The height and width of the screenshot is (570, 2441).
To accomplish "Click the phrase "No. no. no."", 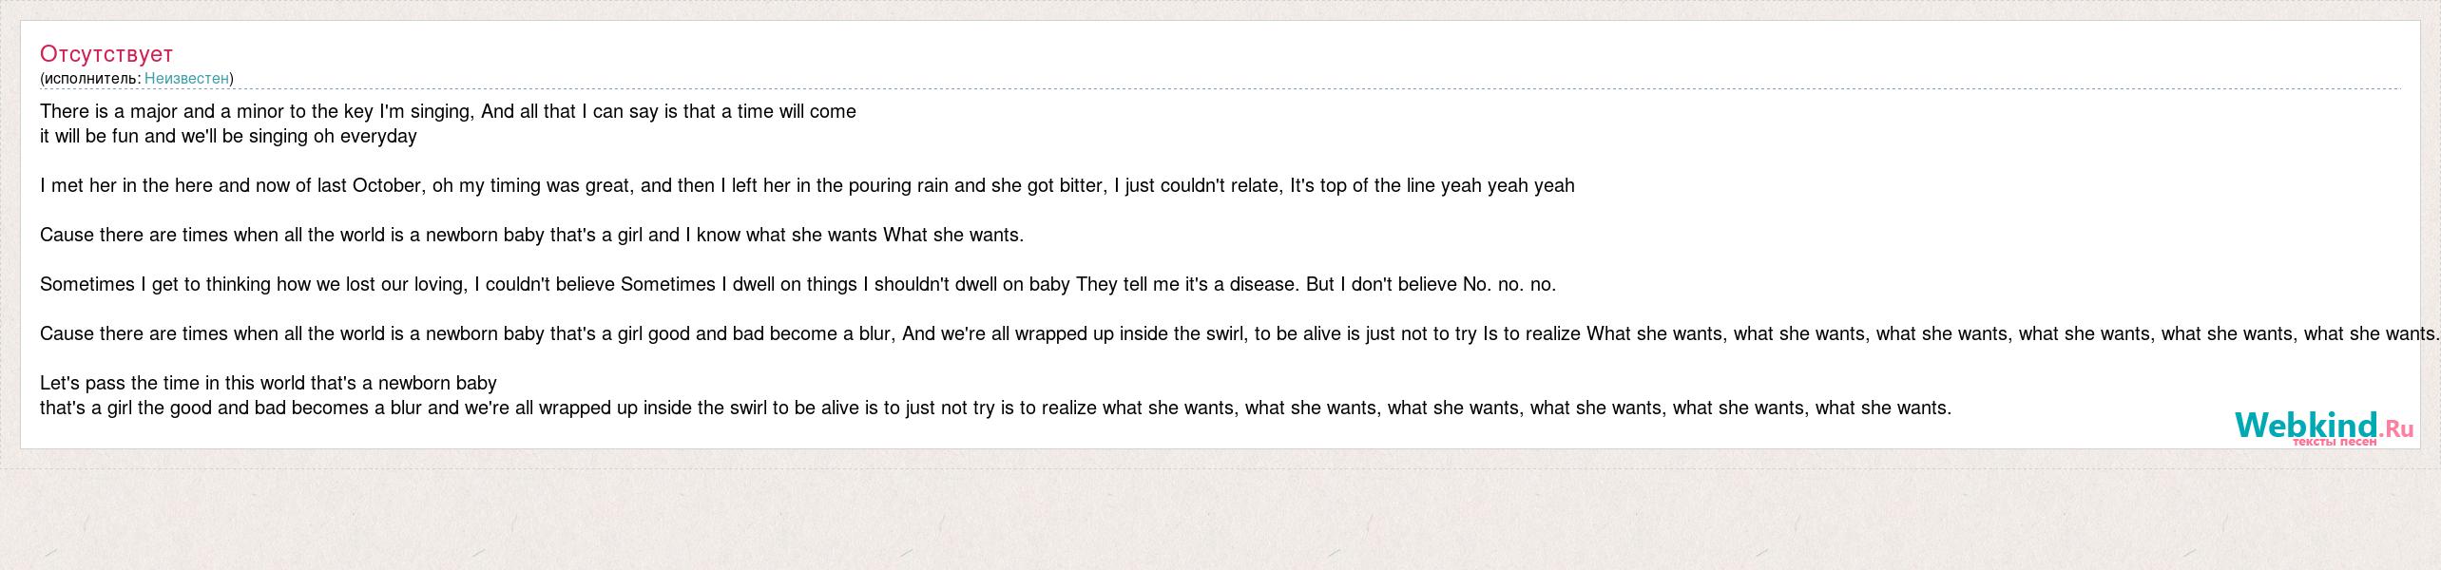I will [x=1509, y=284].
